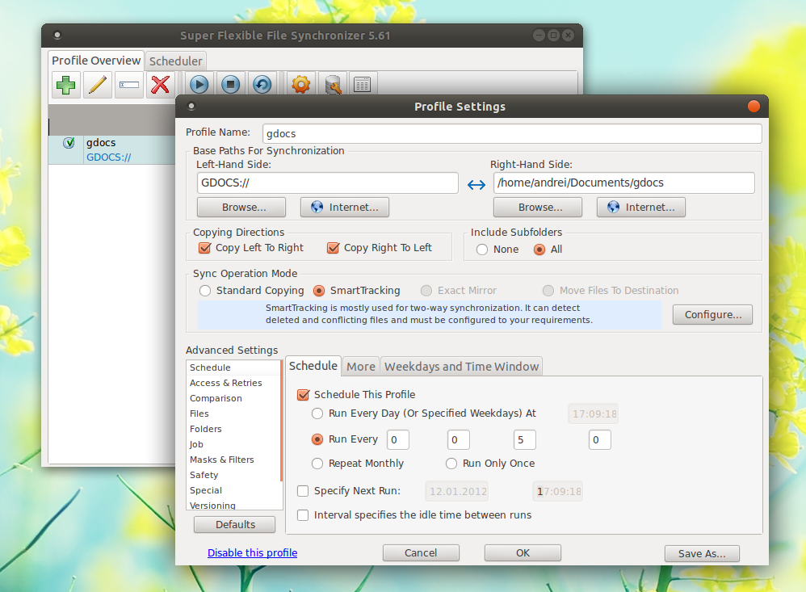Screen dimensions: 806x592
Task: Select the Run Every interval radio
Action: point(317,439)
